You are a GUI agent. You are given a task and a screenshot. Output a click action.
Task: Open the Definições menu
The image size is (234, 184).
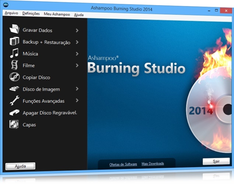[31, 14]
